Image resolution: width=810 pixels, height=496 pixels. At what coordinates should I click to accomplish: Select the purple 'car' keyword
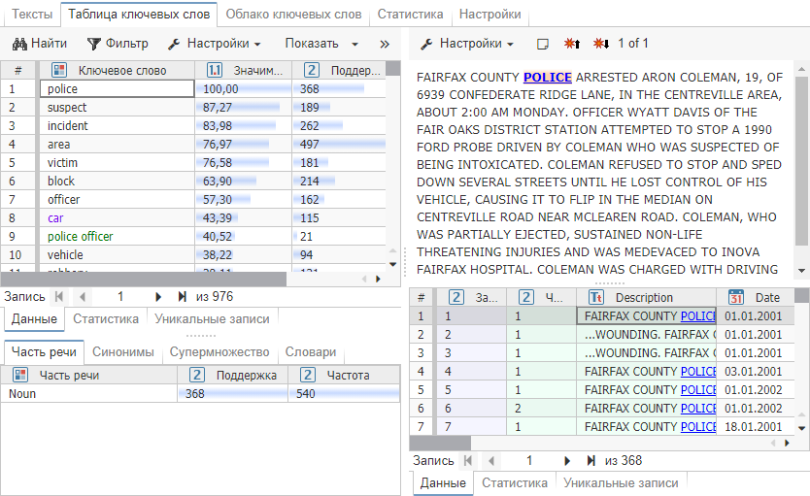pyautogui.click(x=55, y=217)
